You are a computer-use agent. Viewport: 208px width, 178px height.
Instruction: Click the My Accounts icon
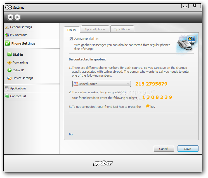click(7, 35)
